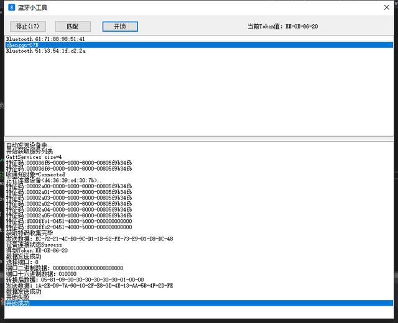Screen dimensions: 398x323
Task: Select log line with 00002a01 characteristic
Action: 199,192
